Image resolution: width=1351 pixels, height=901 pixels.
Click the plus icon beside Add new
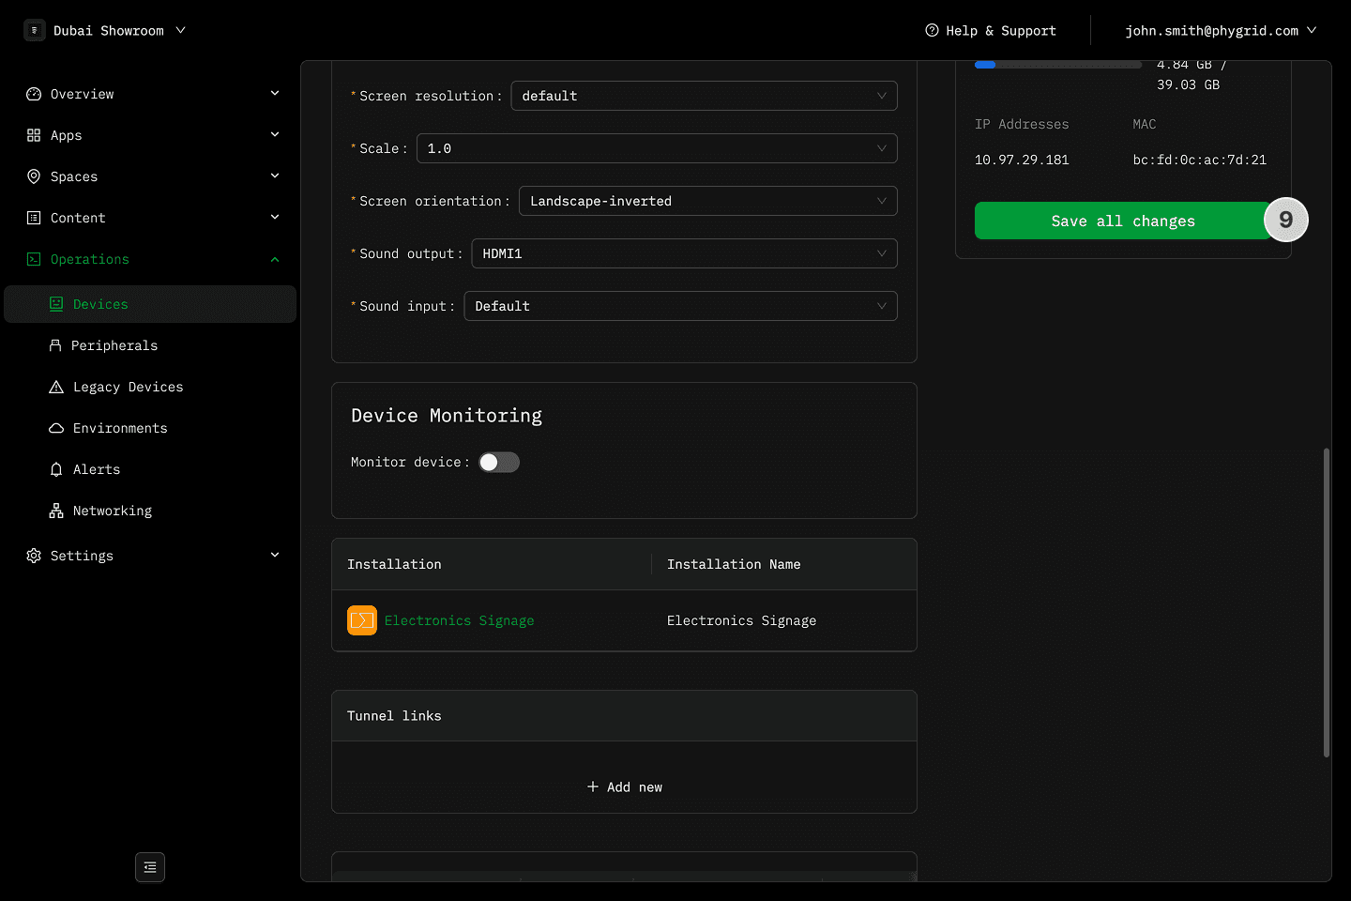593,786
